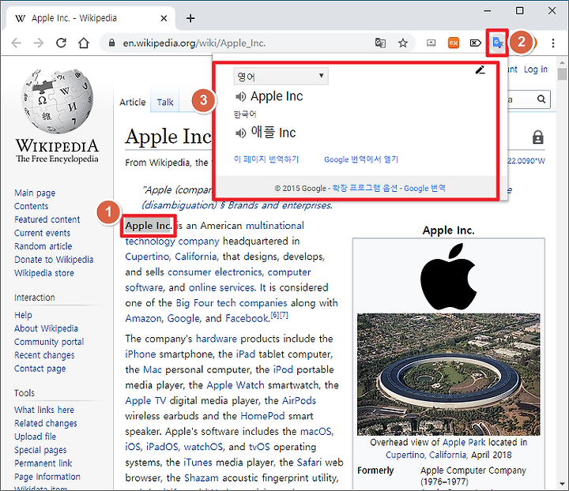Follow the Apple Watch link

click(236, 385)
